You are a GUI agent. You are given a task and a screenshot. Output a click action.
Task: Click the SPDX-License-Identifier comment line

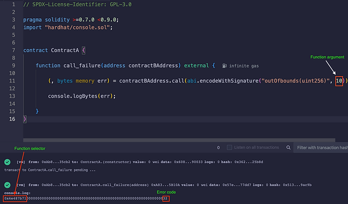point(77,4)
